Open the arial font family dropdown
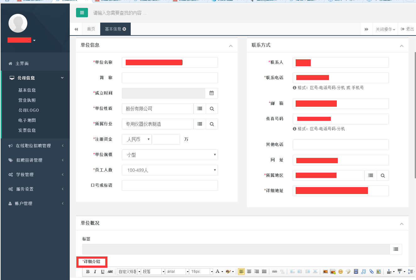This screenshot has height=280, width=416. point(177,272)
